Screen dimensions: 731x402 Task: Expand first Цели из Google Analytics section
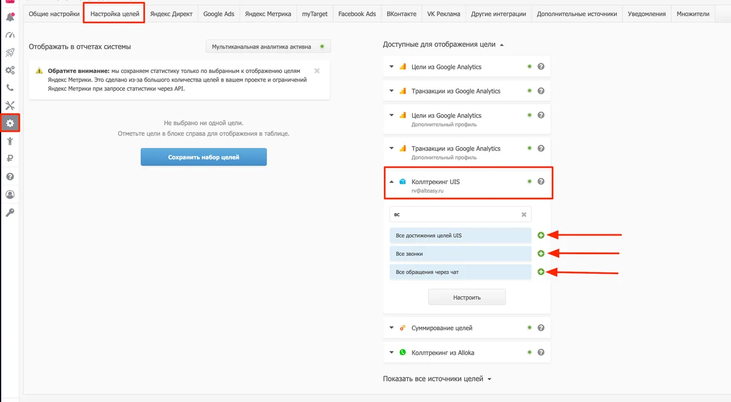coord(392,67)
